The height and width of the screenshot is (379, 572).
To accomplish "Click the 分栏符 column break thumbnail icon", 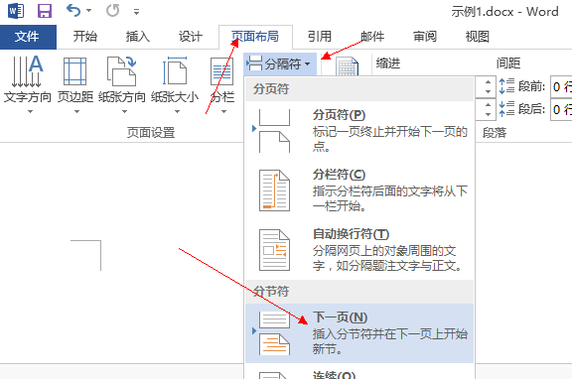I will click(x=274, y=190).
